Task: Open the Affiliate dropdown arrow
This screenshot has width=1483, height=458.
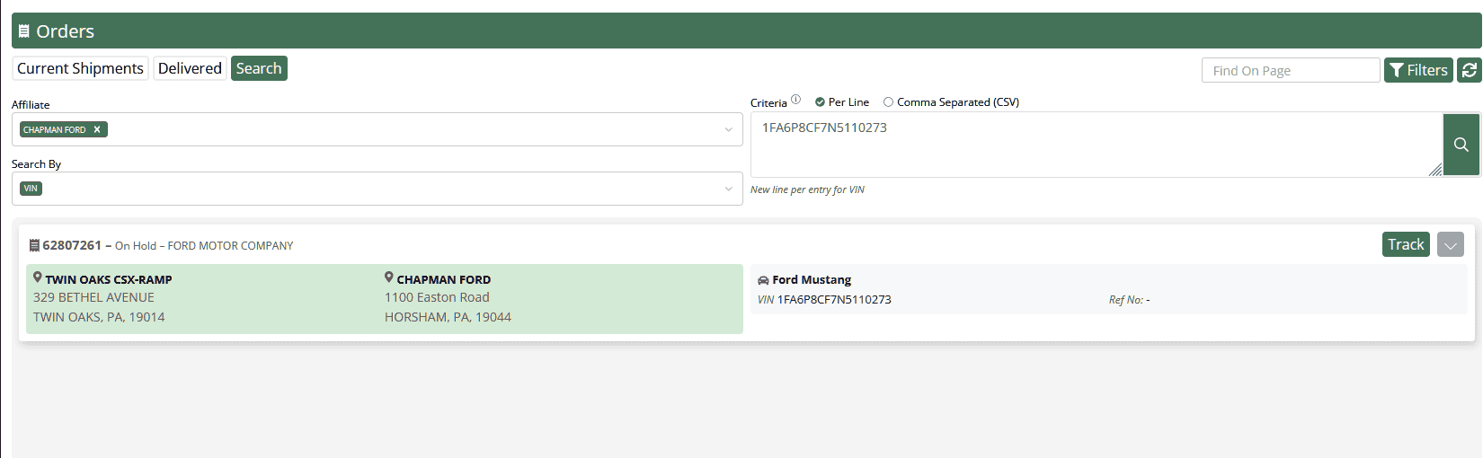Action: pos(729,129)
